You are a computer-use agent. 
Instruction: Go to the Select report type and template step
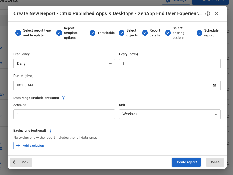tap(33, 33)
